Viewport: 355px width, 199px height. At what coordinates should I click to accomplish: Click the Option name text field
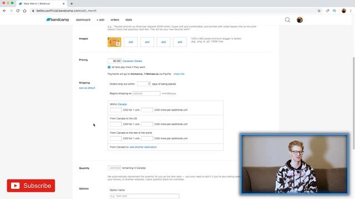pos(144,196)
